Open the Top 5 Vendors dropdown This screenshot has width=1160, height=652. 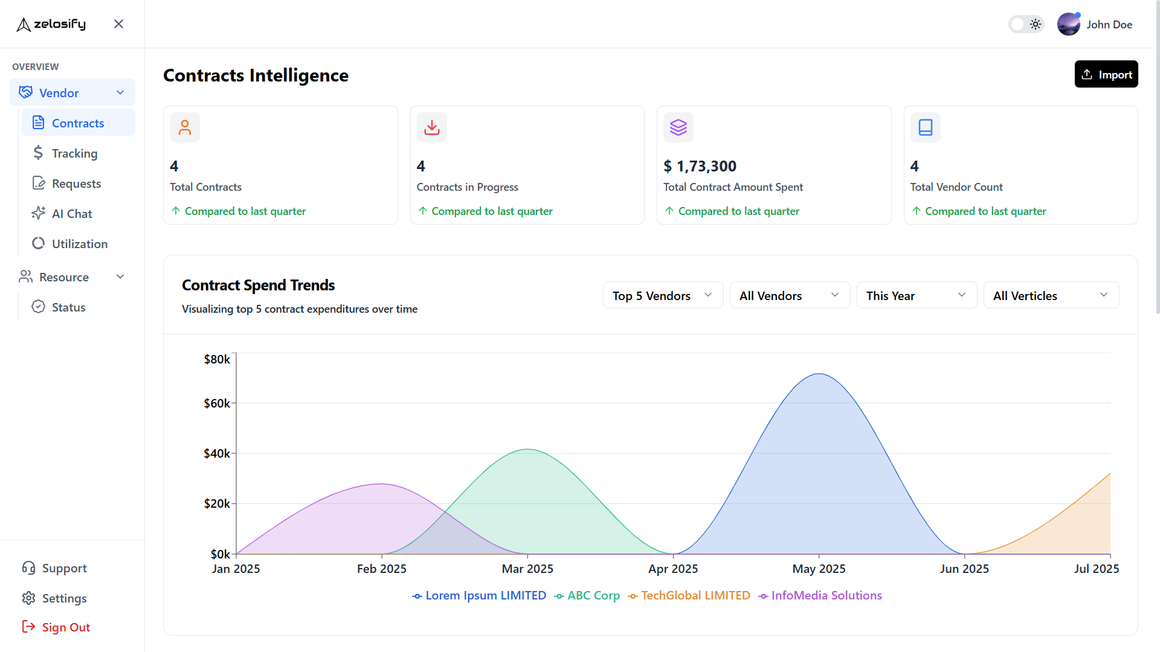662,295
